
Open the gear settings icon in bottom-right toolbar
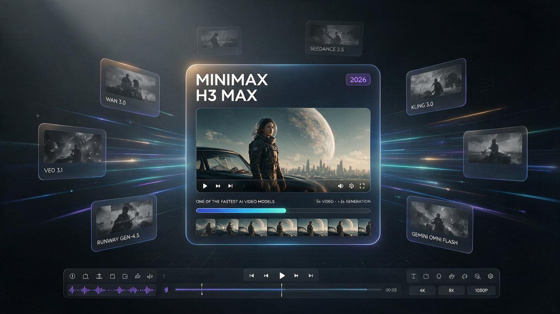coord(490,276)
